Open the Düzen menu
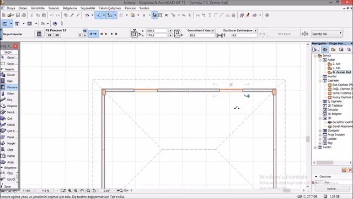The height and width of the screenshot is (199, 353). click(23, 8)
